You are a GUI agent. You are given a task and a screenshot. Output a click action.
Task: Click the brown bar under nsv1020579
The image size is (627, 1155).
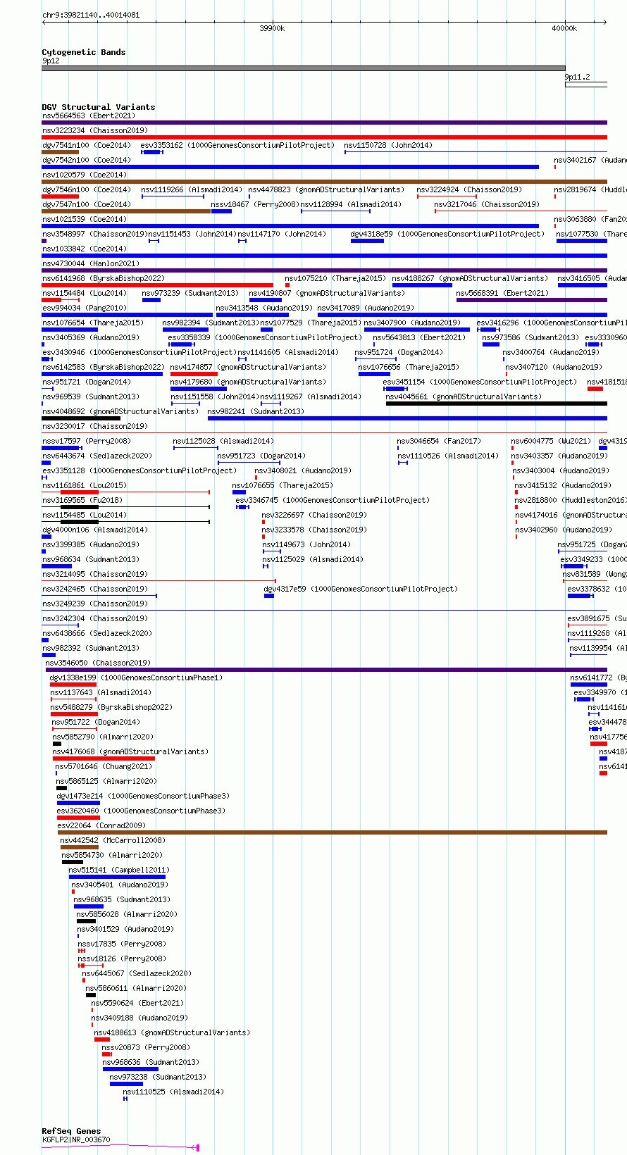(325, 182)
